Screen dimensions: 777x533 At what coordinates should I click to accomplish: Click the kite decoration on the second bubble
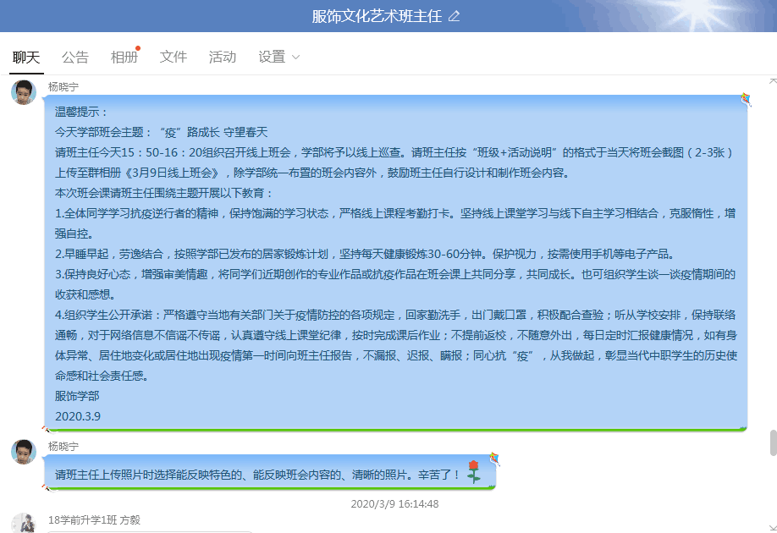pyautogui.click(x=493, y=459)
